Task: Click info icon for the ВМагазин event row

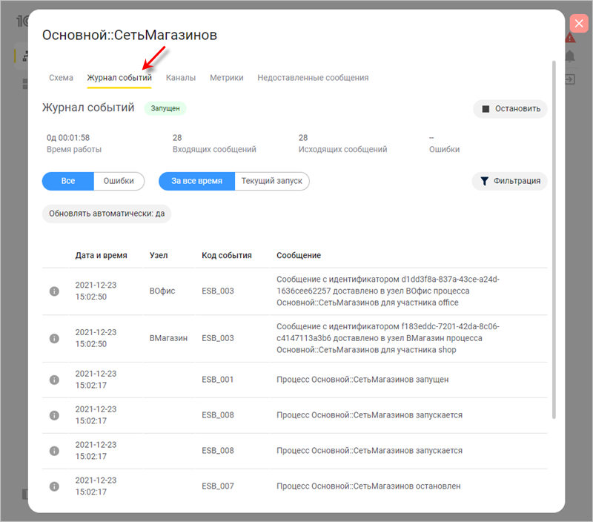Action: [x=54, y=338]
